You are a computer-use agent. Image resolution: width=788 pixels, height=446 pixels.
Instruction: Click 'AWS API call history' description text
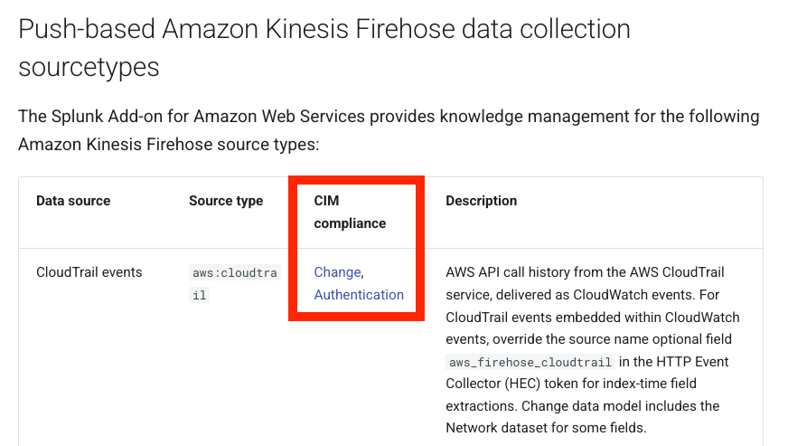[516, 272]
